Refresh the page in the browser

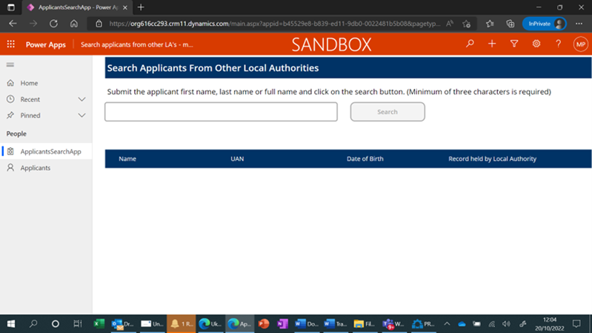point(53,24)
